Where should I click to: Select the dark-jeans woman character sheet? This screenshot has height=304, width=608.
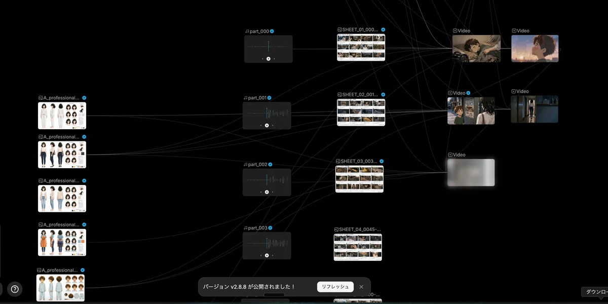click(62, 155)
